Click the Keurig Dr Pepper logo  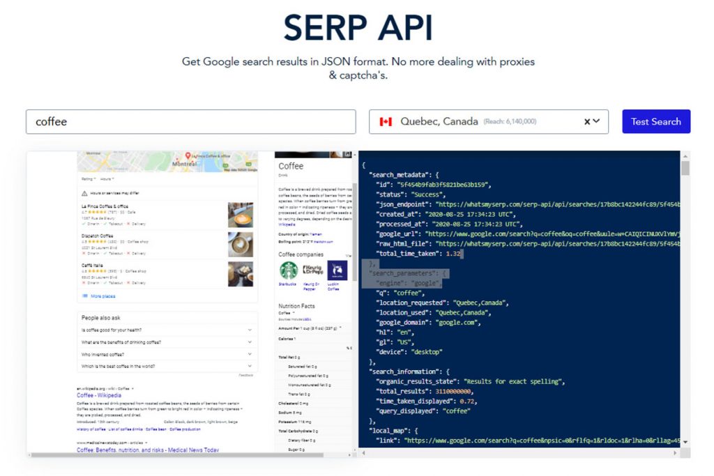click(313, 269)
